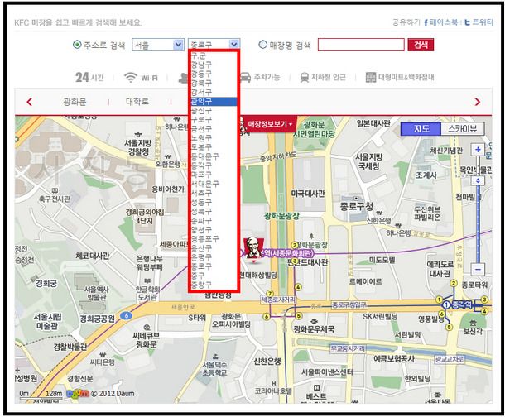Click 서울파이낸스센터 label on the map

click(327, 372)
